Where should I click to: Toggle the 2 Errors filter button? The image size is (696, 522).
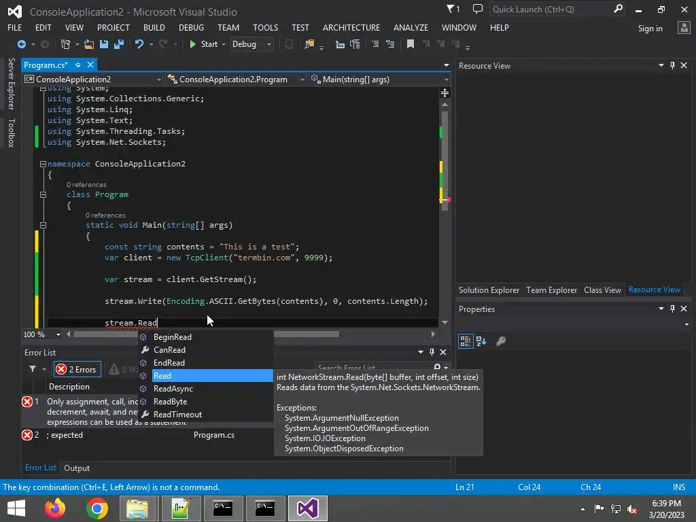[77, 369]
